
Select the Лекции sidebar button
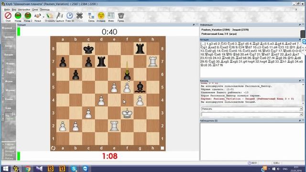9,54
